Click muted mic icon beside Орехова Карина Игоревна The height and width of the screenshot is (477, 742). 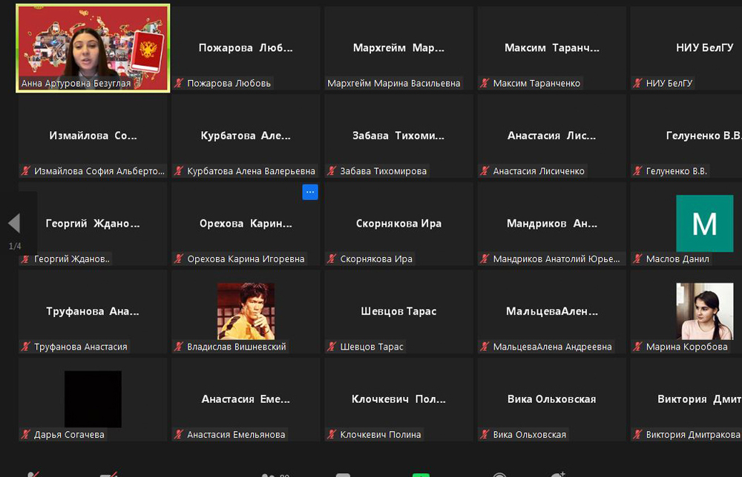178,258
